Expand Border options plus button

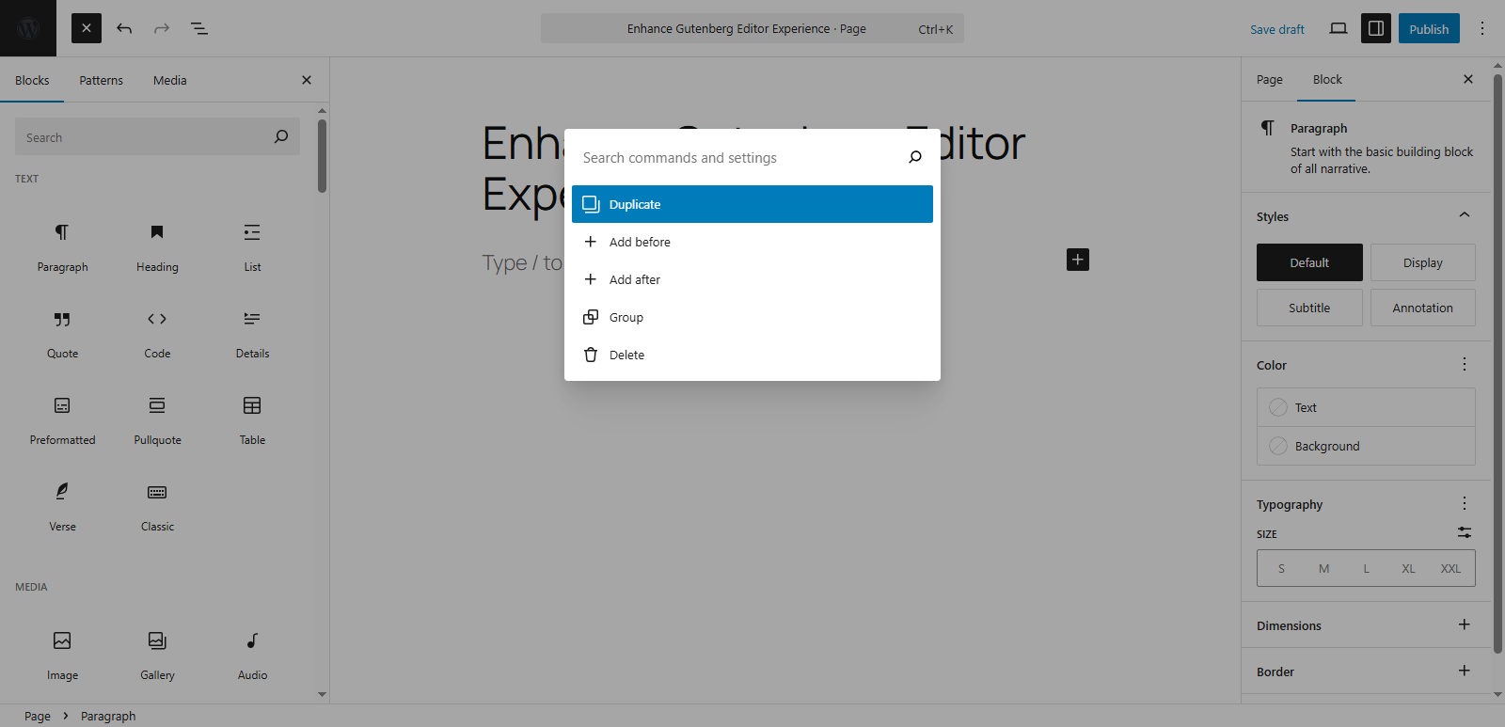tap(1465, 671)
